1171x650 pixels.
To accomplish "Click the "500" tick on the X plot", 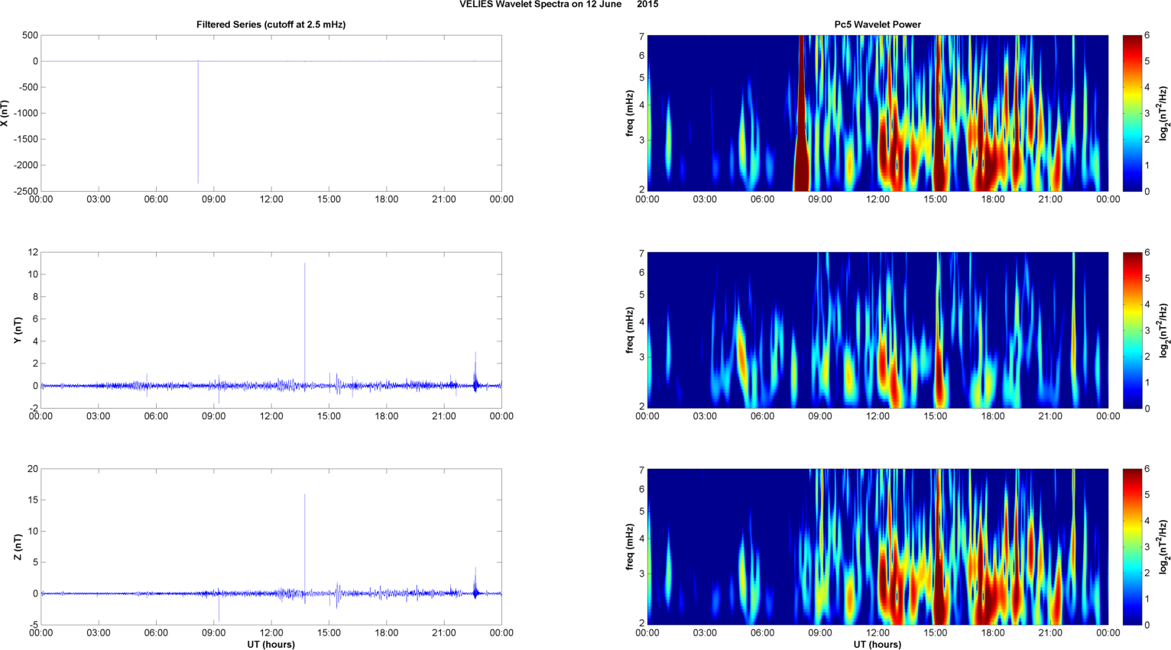I will (31, 35).
